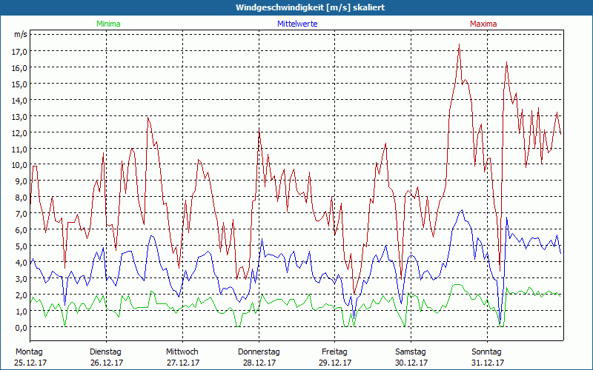Click the date 25.12.17
The width and height of the screenshot is (593, 370).
point(30,363)
